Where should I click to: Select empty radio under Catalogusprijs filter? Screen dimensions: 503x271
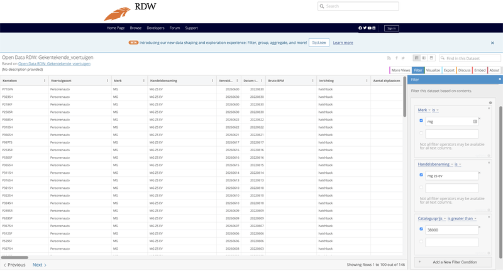coord(421,242)
